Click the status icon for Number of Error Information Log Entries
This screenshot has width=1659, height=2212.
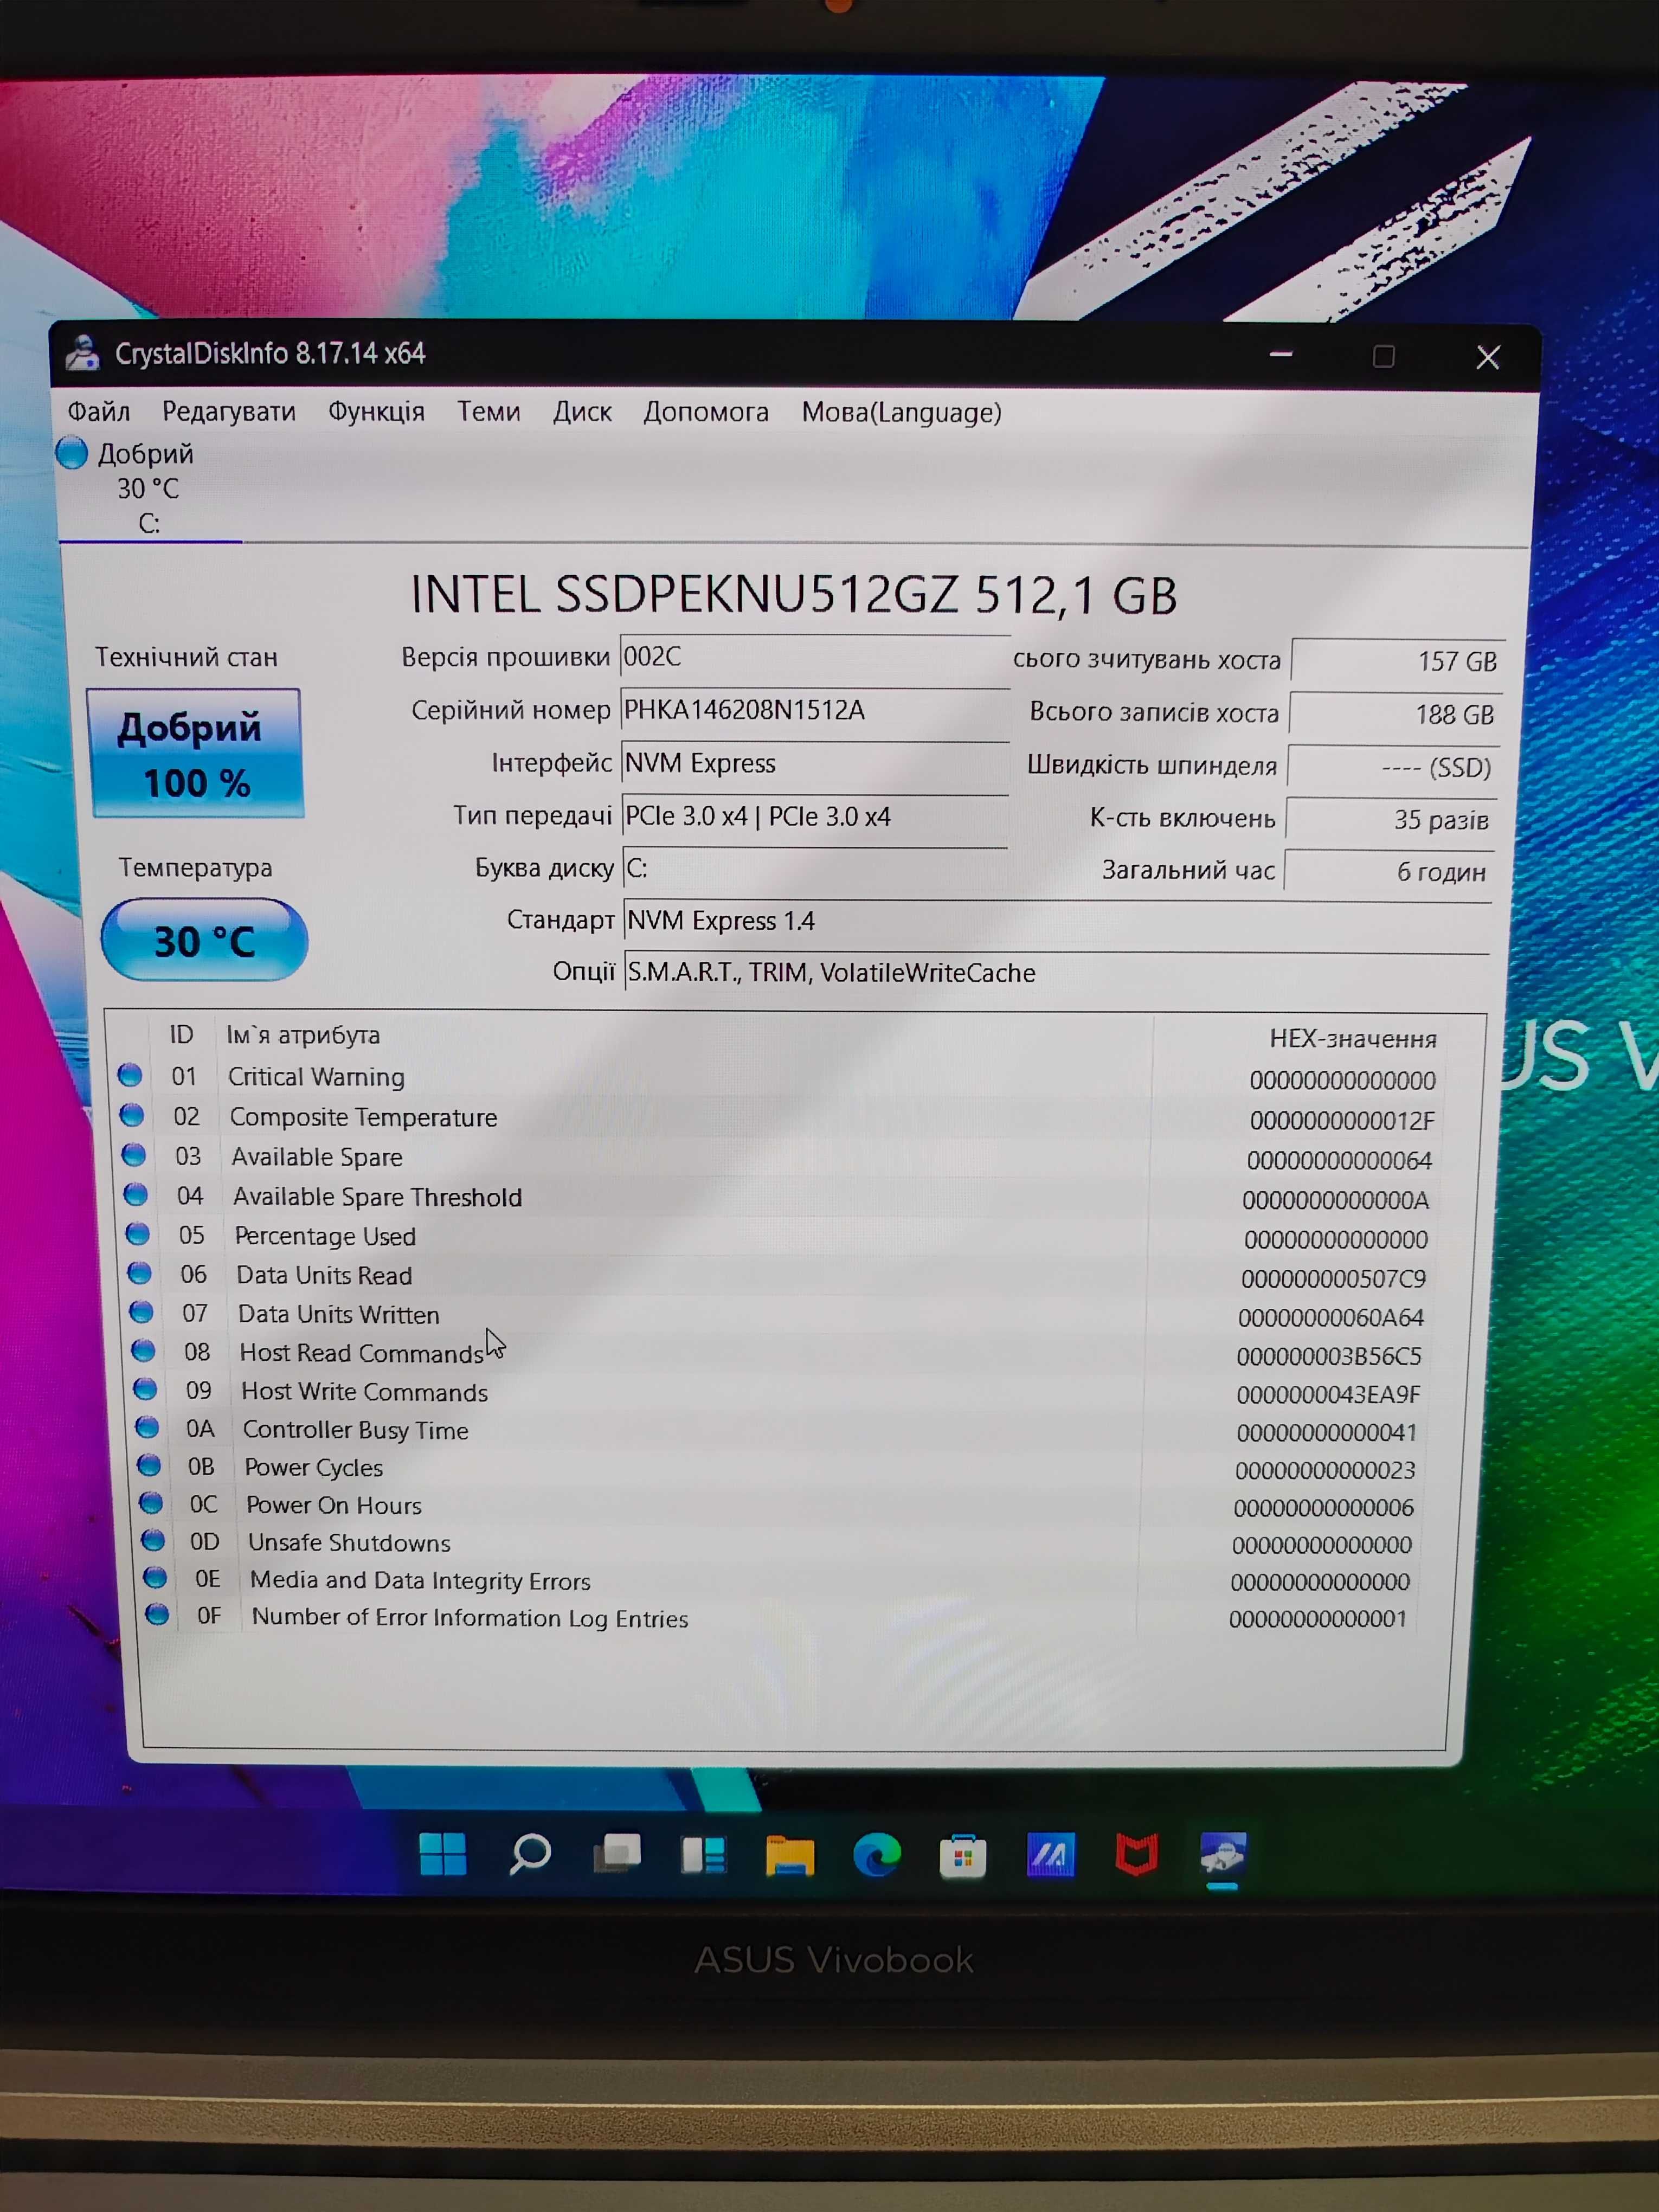coord(157,1614)
